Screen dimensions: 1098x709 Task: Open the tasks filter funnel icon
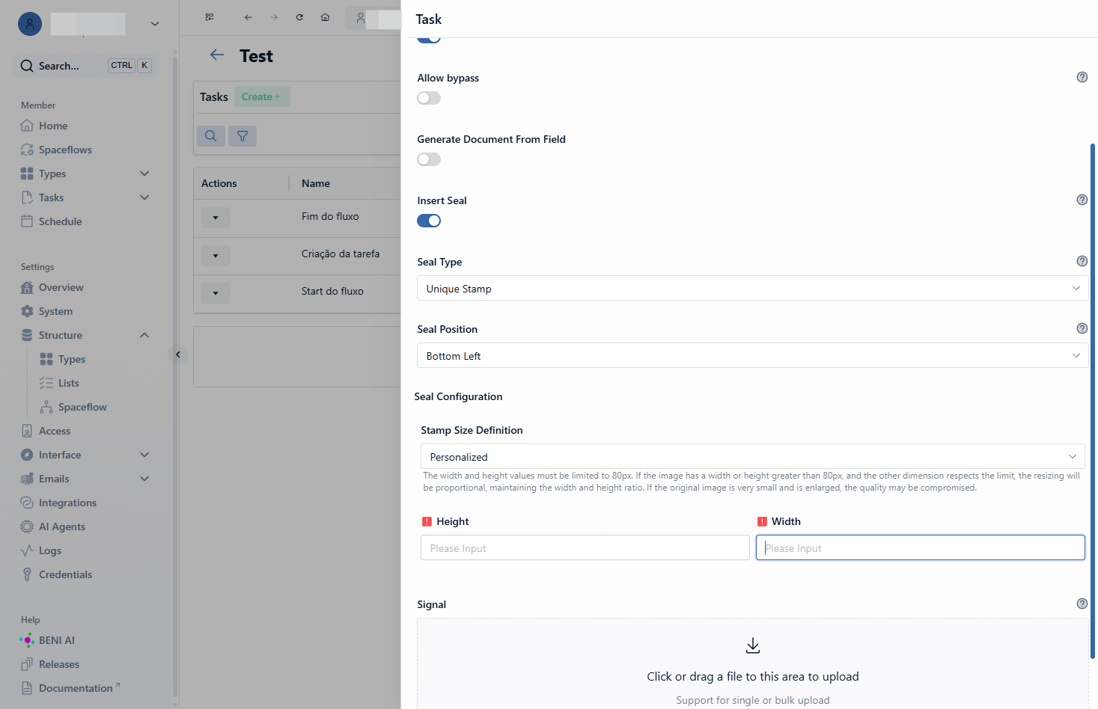pyautogui.click(x=243, y=136)
